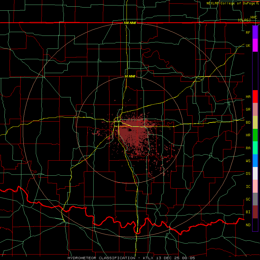Click the HYDROMETEOR CLASSIFICATION title text

(101, 258)
